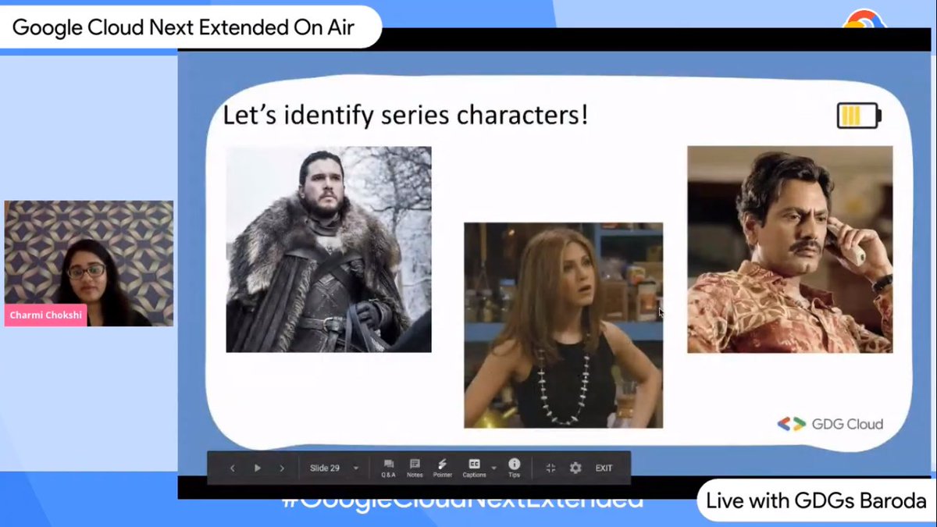Click the 'Let's identify series characters!' title

pos(405,116)
